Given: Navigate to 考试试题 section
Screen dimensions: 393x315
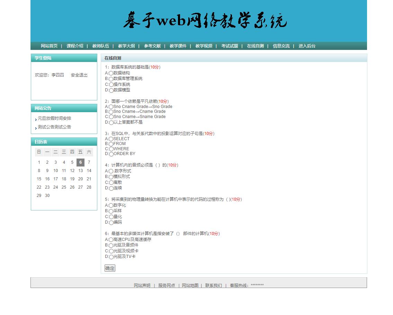Looking at the screenshot, I should click(x=230, y=45).
